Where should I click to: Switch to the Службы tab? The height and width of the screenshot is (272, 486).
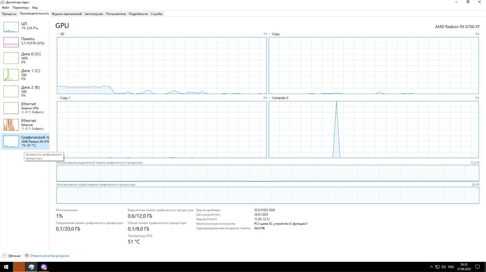tap(156, 14)
